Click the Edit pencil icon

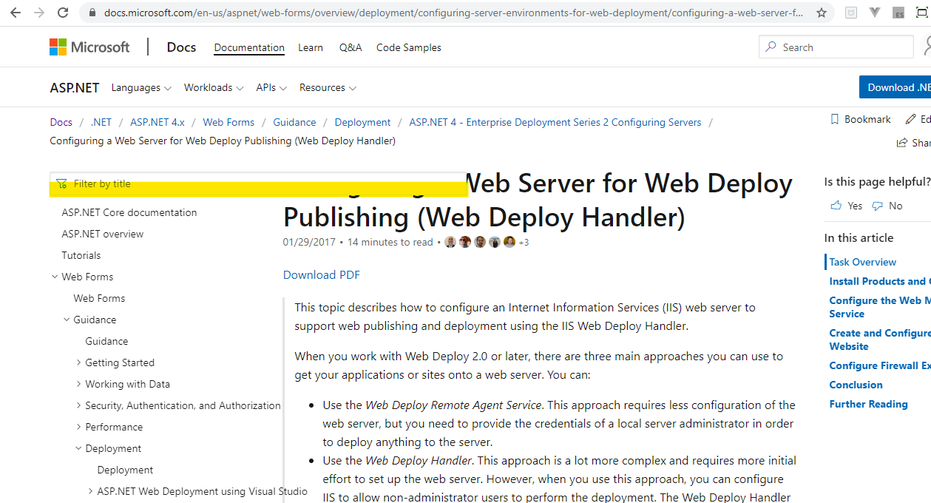click(x=910, y=119)
